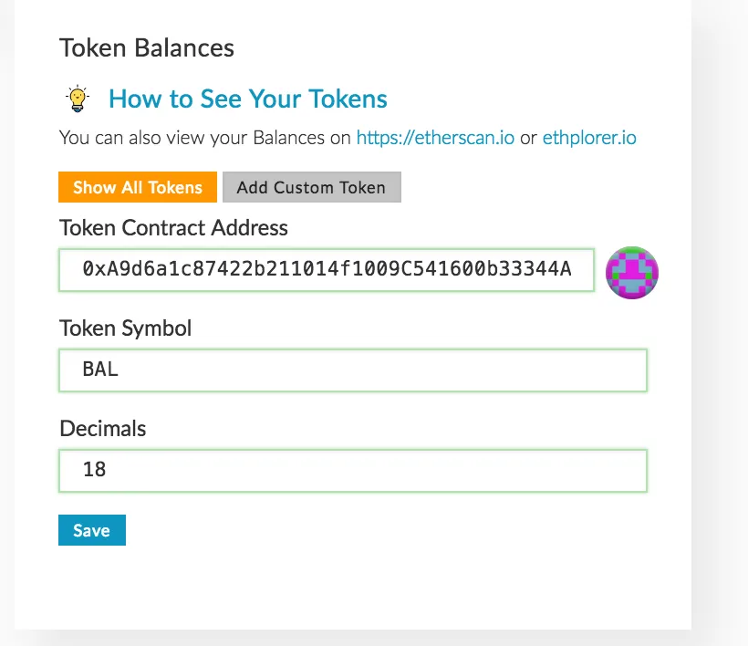Open the How to See Your Tokens link

[x=247, y=99]
